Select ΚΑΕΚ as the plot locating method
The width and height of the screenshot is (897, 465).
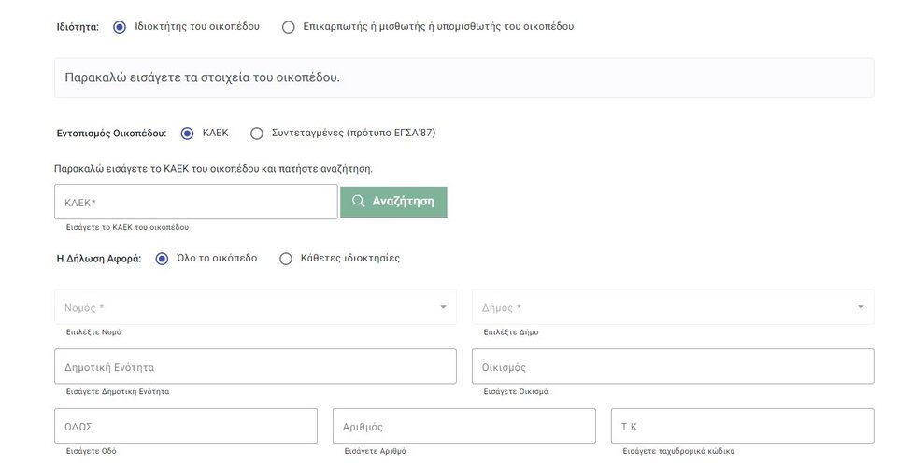tap(188, 134)
